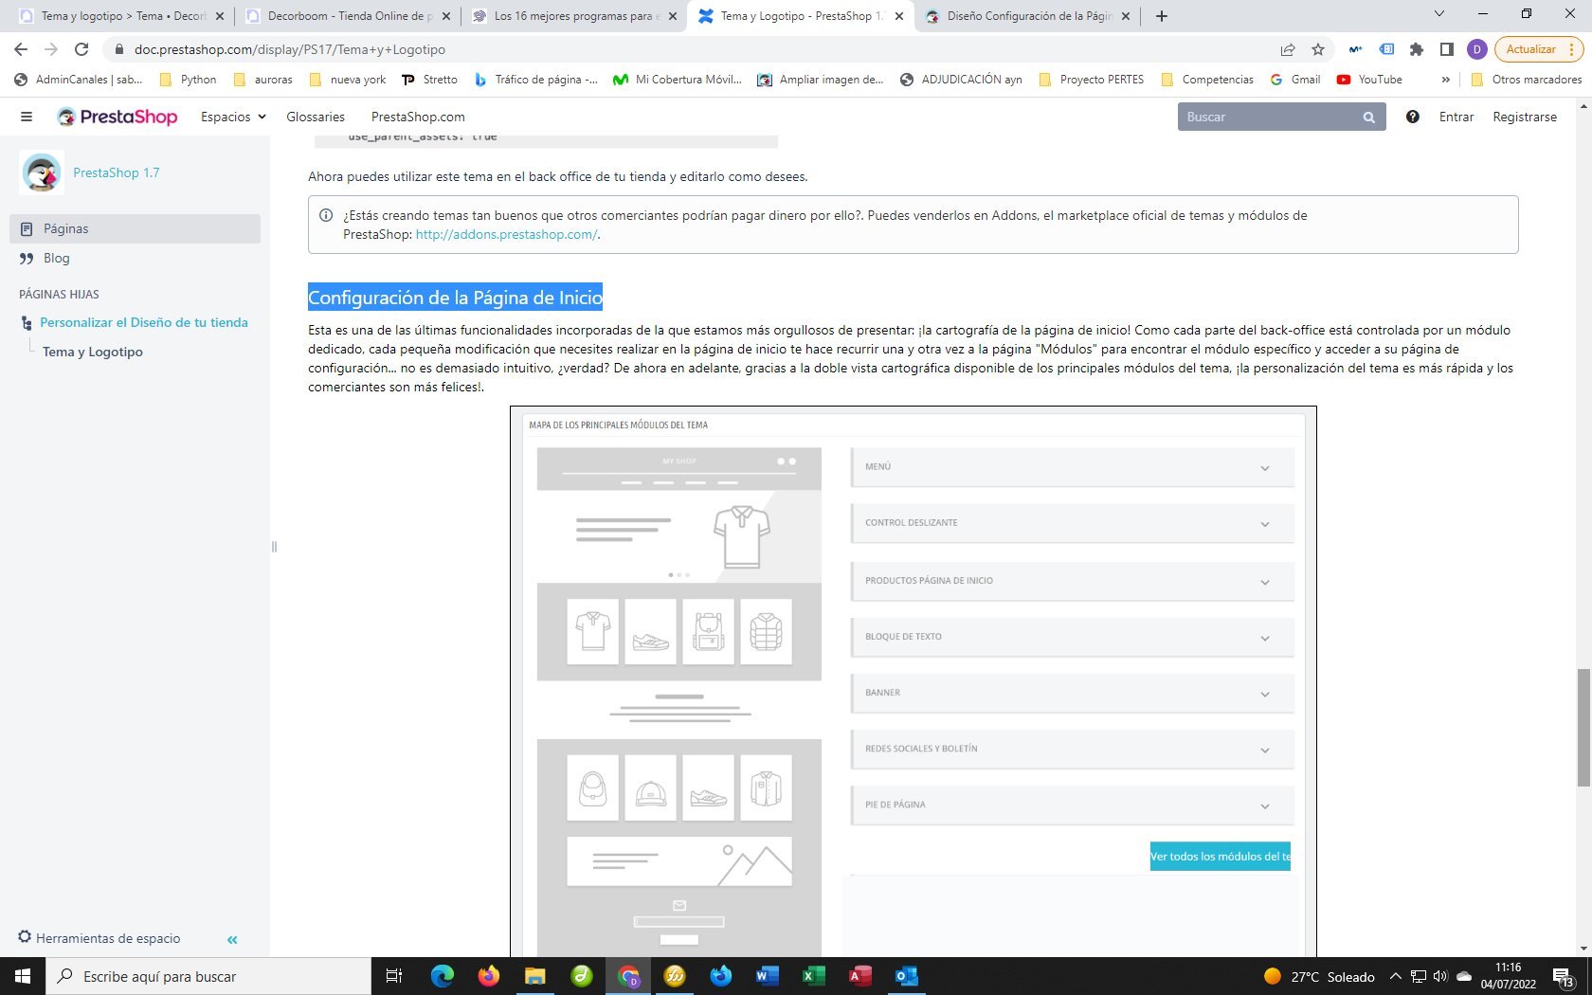Close the Los 16 mejores programas tab

click(x=673, y=16)
